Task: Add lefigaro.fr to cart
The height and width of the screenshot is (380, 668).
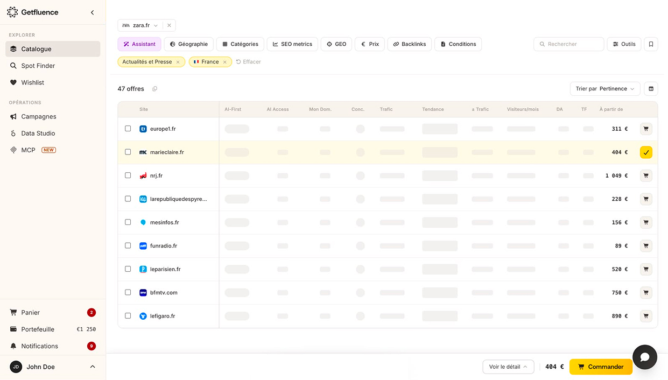Action: (646, 316)
